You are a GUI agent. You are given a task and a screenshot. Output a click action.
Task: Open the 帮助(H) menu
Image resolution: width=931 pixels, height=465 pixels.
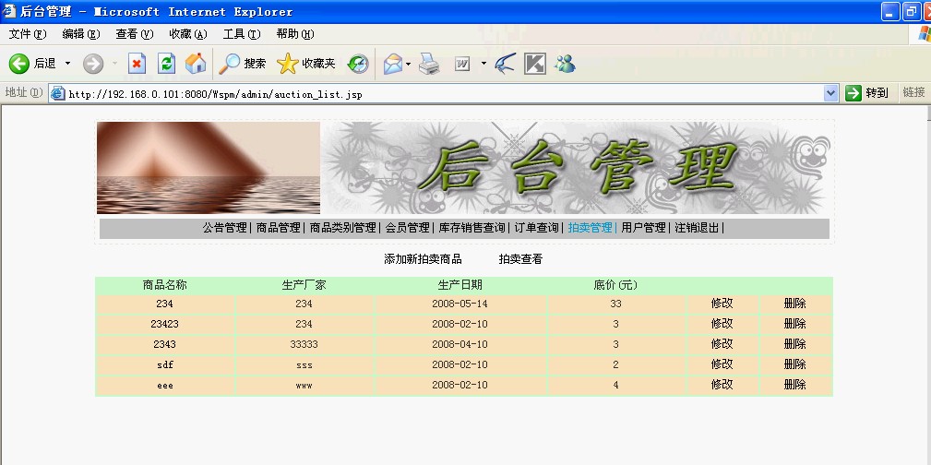coord(294,34)
